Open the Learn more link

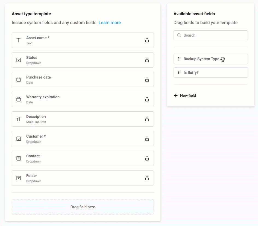(110, 23)
